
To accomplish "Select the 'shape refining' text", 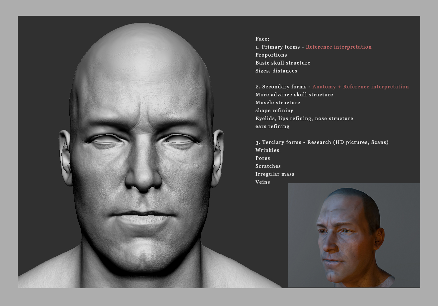I will point(274,111).
